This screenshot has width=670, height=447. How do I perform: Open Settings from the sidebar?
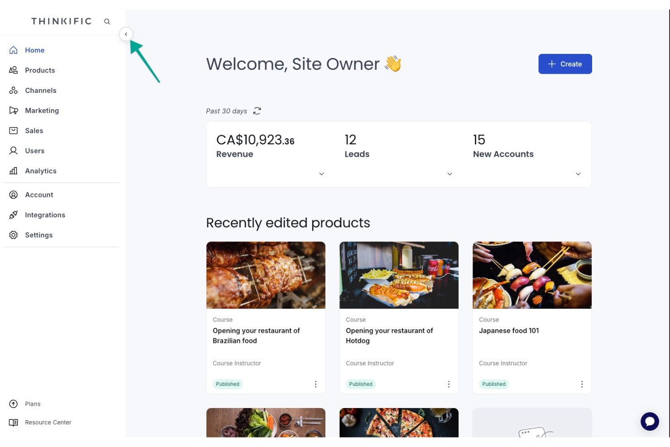pyautogui.click(x=39, y=235)
